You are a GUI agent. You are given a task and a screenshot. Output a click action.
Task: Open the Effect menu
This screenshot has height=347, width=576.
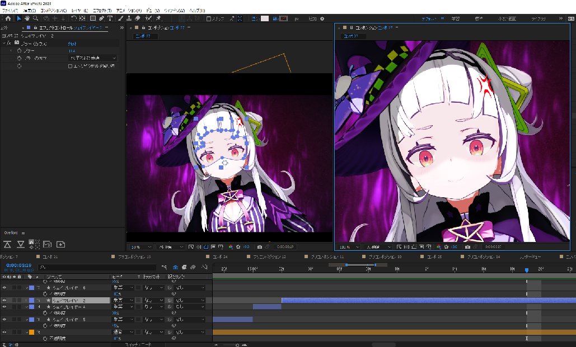pyautogui.click(x=102, y=11)
